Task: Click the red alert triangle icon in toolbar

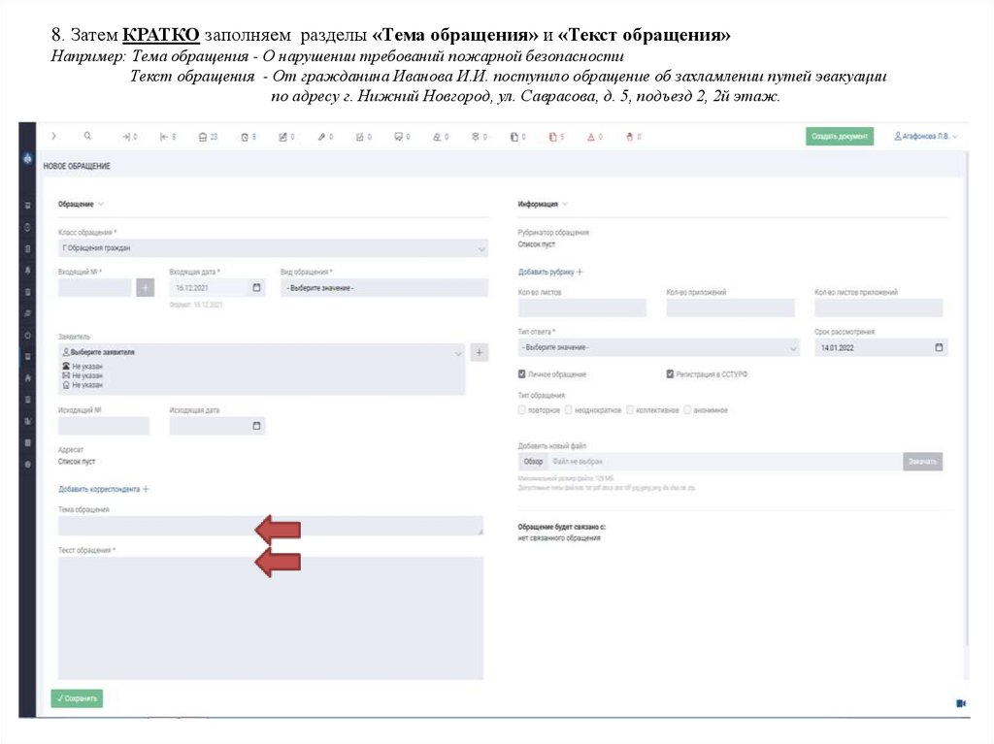Action: (592, 137)
